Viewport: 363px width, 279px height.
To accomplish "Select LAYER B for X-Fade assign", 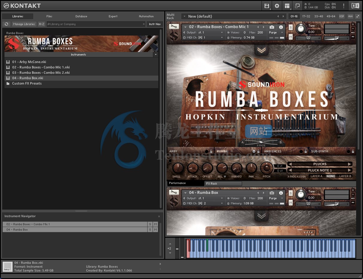I will (345, 176).
